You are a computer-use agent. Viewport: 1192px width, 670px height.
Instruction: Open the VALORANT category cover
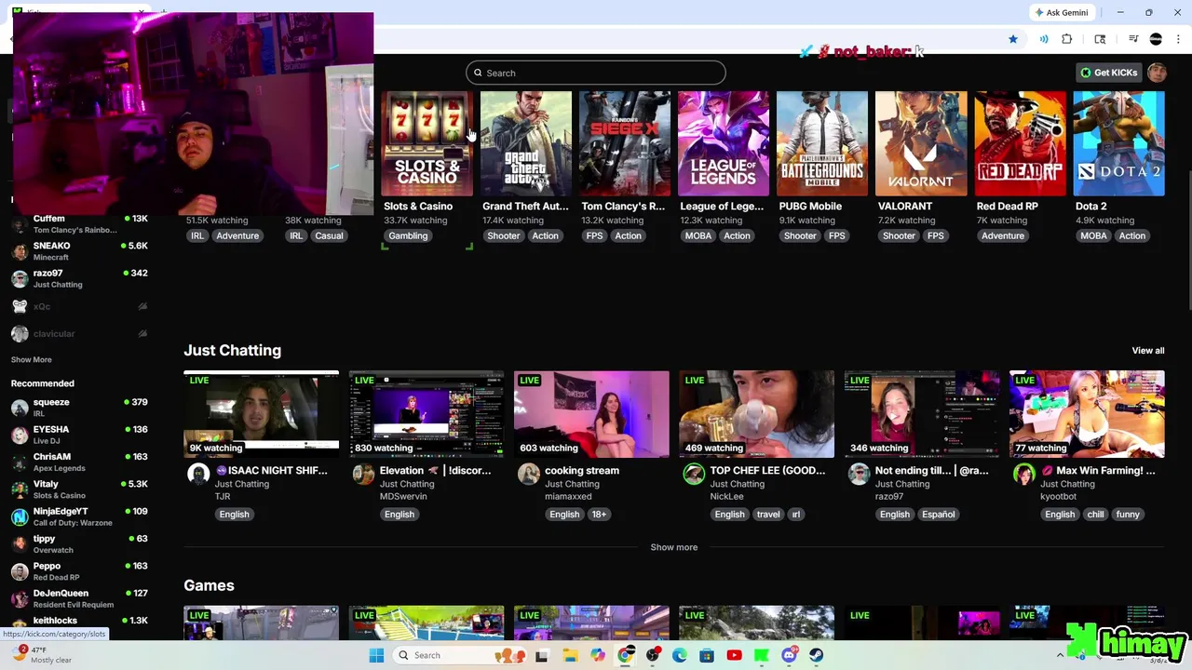pyautogui.click(x=921, y=144)
